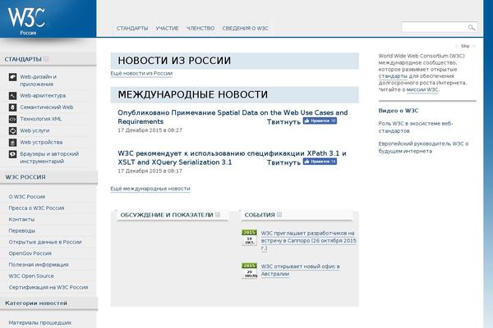Click the 17 Декабря 2015 в 08:27 timestamp

coord(150,130)
